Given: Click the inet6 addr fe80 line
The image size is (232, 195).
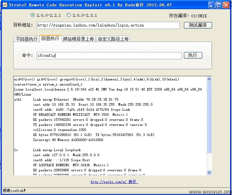Looking at the screenshot, I should (x=82, y=109).
